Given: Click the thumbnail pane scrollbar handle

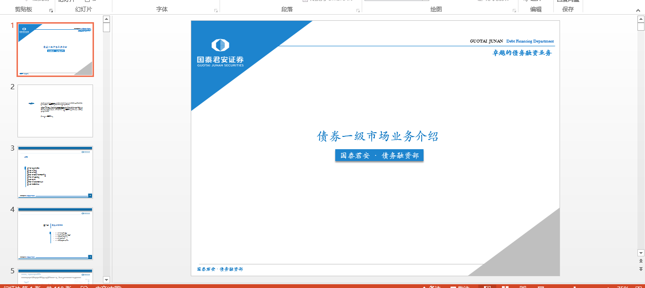Looking at the screenshot, I should [106, 27].
